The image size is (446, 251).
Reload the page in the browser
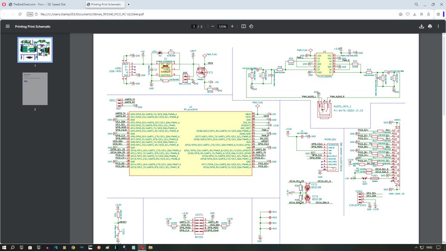(x=20, y=14)
